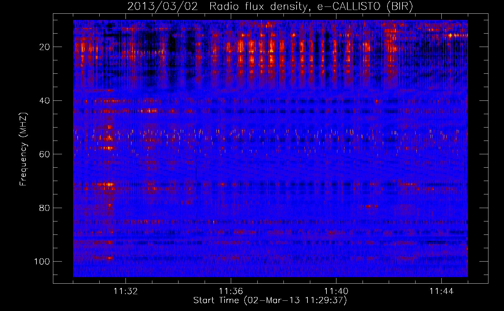Click the frequency tick label '40'
This screenshot has height=311, width=504.
[45, 101]
